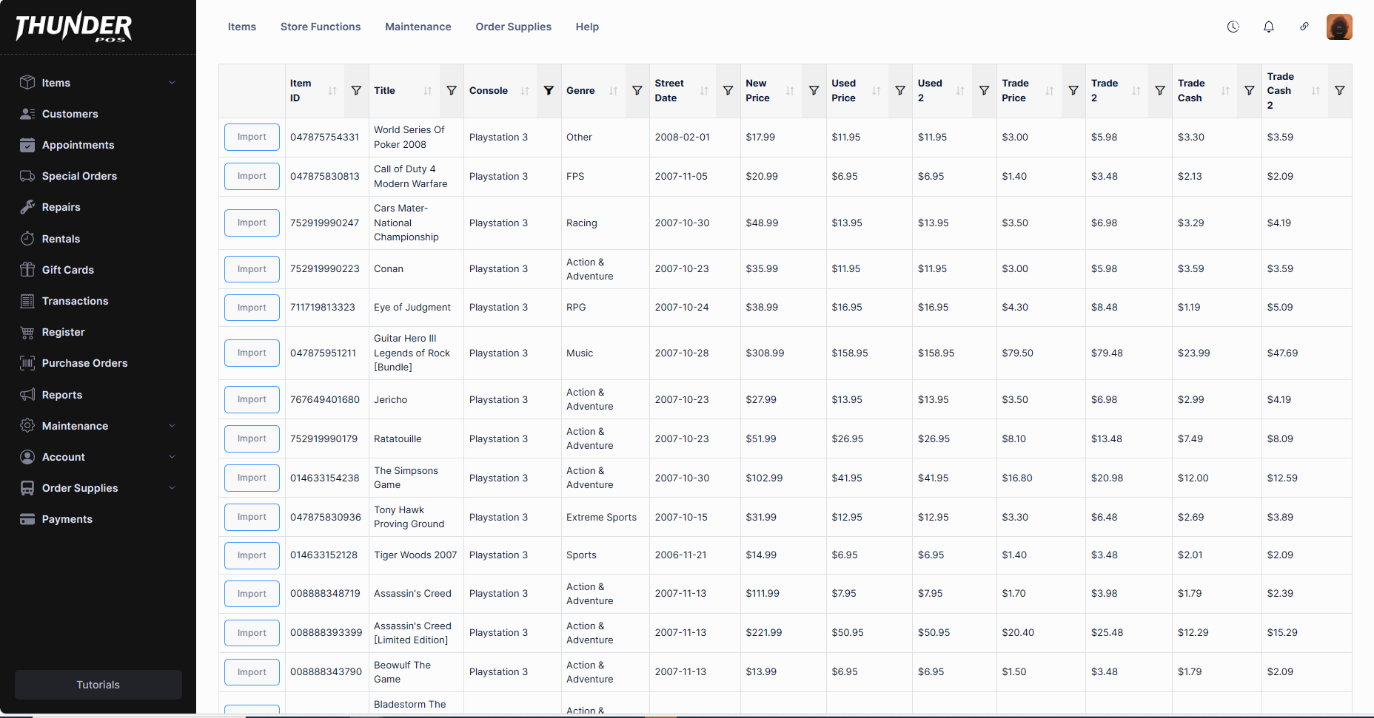Screen dimensions: 1374x718
Task: Sort the New Price column
Action: point(790,91)
